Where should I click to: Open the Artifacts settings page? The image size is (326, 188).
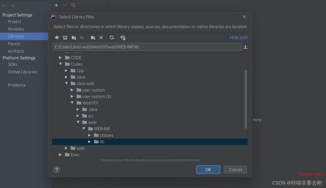16,51
